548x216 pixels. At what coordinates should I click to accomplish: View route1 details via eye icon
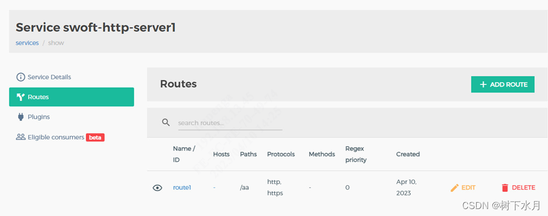coord(158,188)
